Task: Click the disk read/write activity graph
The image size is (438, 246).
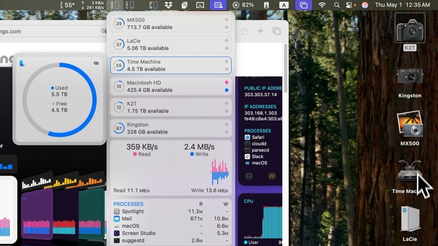Action: (220, 172)
